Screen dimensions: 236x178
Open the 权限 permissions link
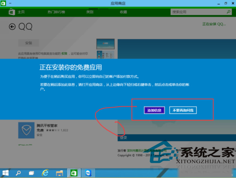tap(64, 54)
